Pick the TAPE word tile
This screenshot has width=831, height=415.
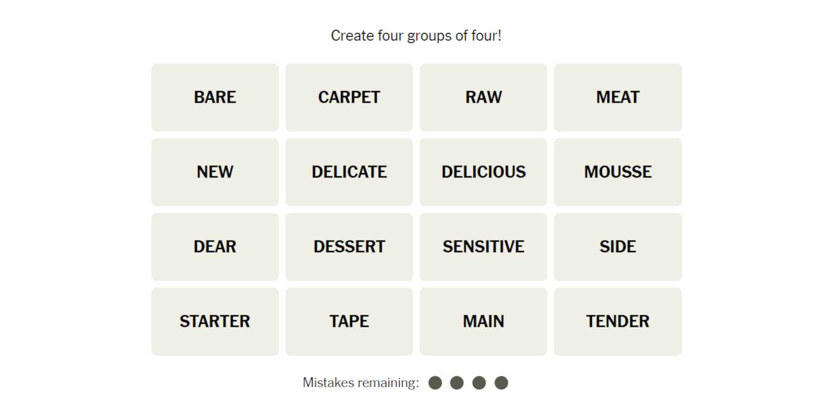(349, 321)
